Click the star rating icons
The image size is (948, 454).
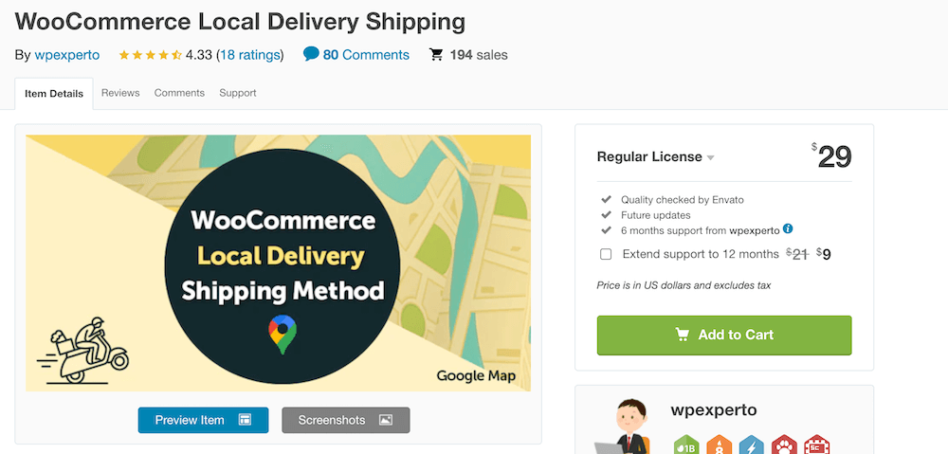point(150,55)
